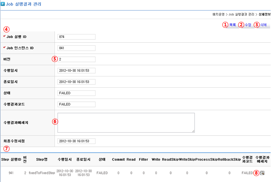Click the blue arrow icon beside page title
Viewport: 271px width, 182px height.
coord(3,4)
